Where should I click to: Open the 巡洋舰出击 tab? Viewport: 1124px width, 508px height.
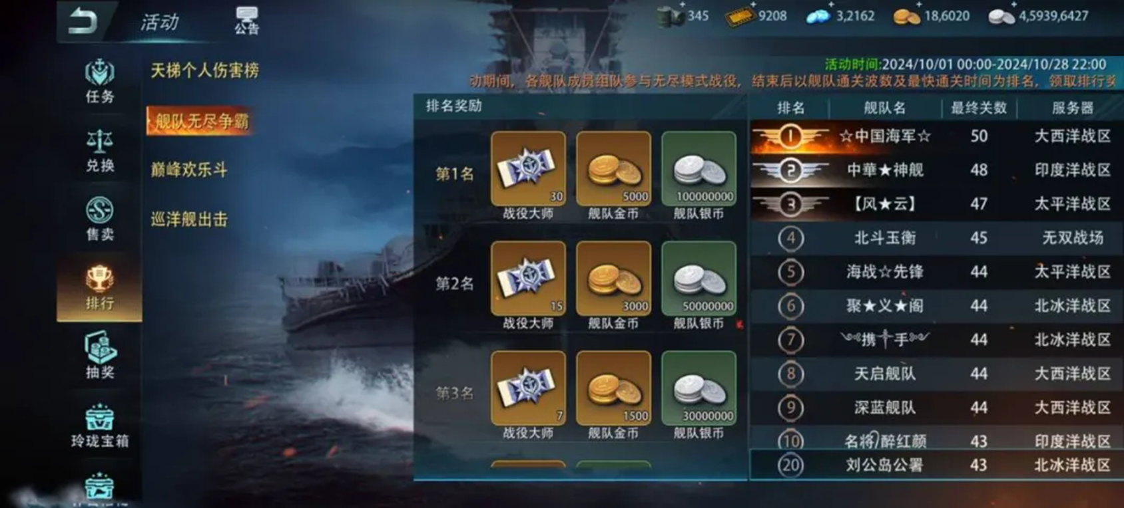(189, 219)
